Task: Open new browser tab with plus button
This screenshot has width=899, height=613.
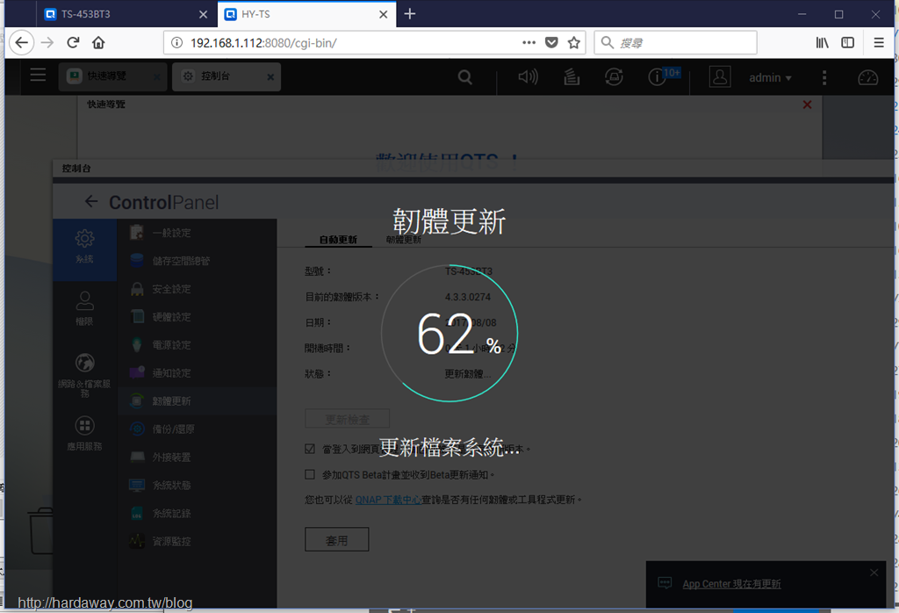Action: (x=409, y=14)
